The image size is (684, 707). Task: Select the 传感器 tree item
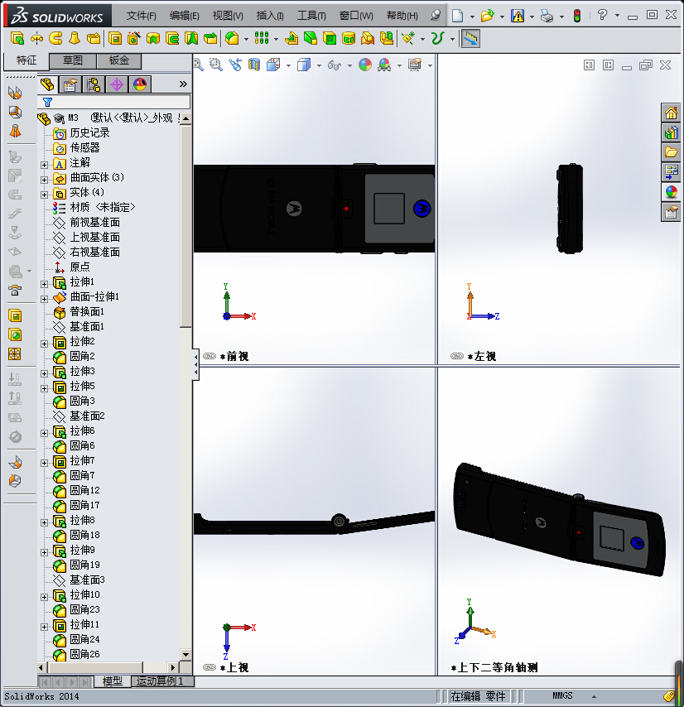point(84,148)
